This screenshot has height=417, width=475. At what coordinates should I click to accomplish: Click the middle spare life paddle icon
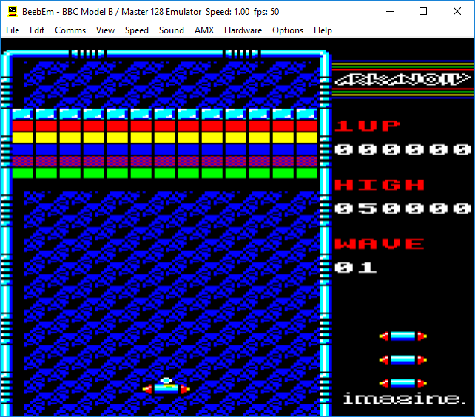click(403, 359)
